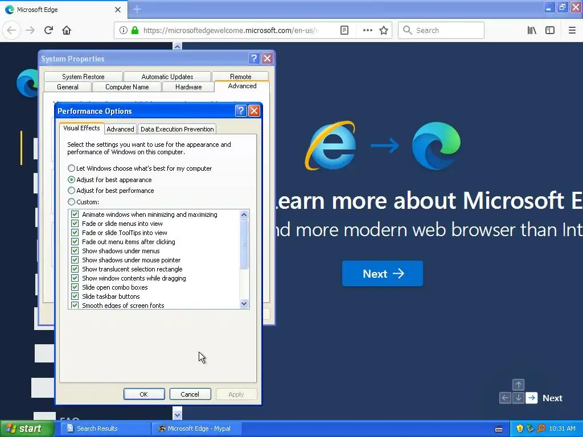Click the on-page up arrow key icon
The image size is (583, 437).
518,384
